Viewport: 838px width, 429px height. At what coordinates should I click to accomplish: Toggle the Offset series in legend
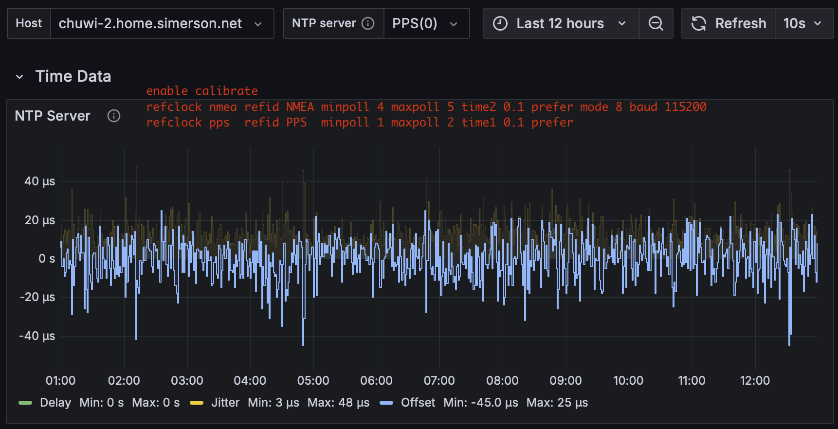(x=418, y=403)
